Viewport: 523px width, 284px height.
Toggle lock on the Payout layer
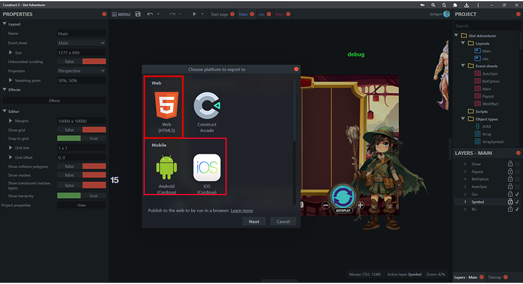pos(510,171)
